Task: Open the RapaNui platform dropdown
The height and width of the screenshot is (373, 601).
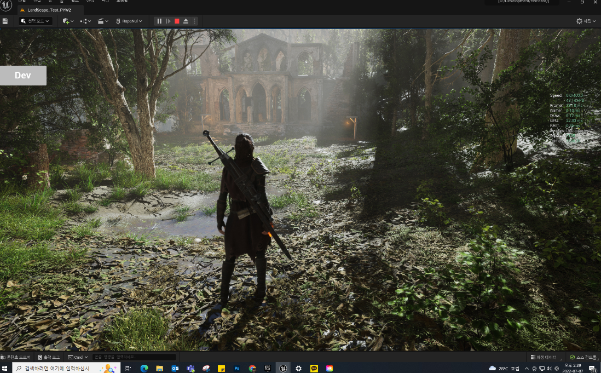Action: pos(129,21)
